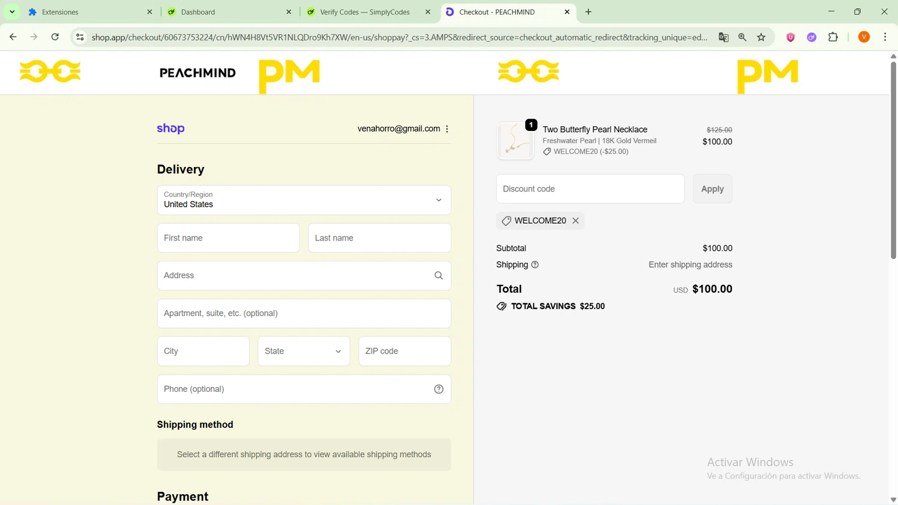This screenshot has width=898, height=505.
Task: Remove the WELCOME20 discount code
Action: pos(576,221)
